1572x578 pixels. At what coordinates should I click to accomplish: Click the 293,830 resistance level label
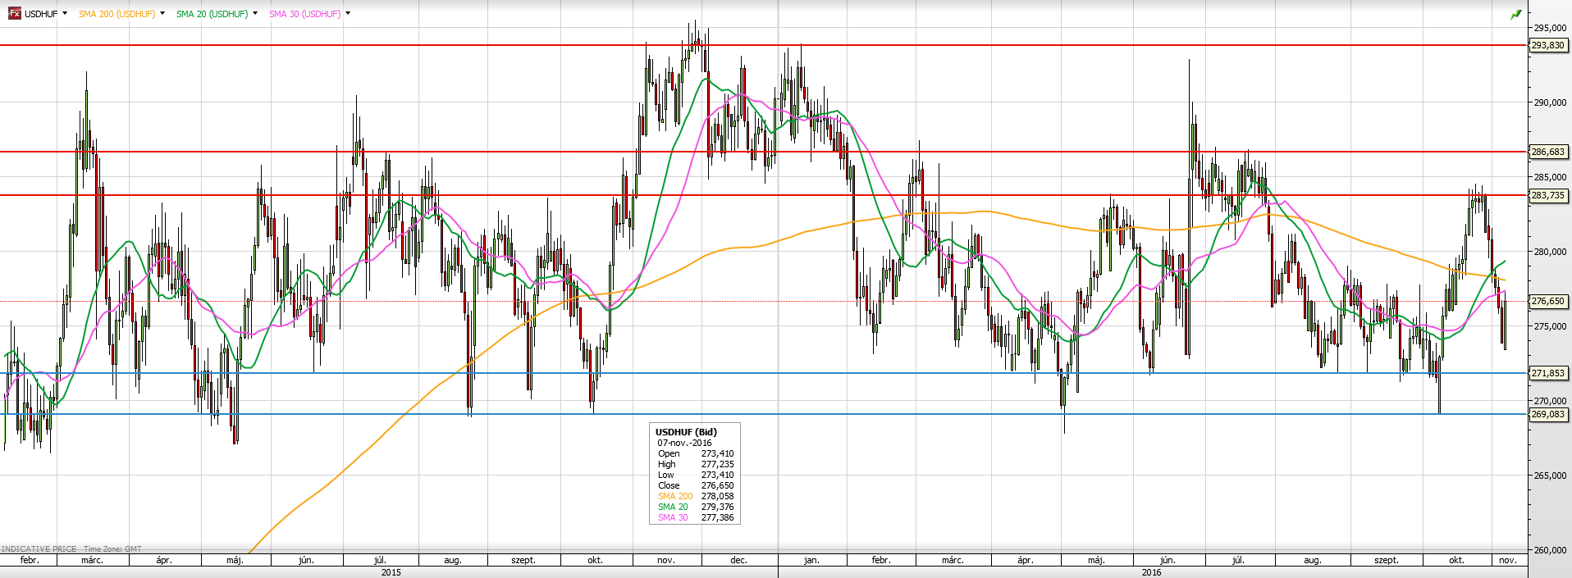pyautogui.click(x=1548, y=45)
